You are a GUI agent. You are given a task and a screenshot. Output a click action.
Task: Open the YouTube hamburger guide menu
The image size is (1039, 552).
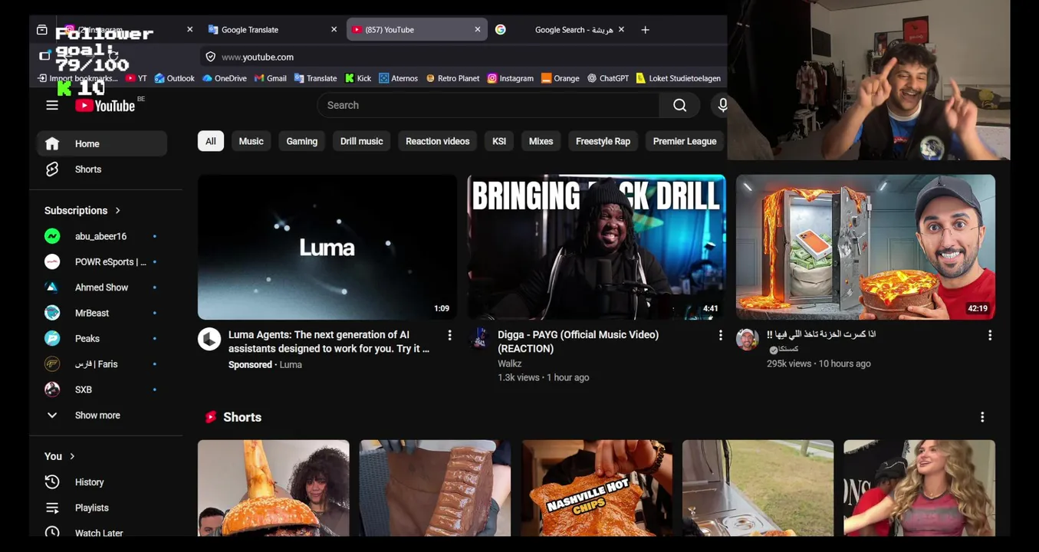click(52, 106)
